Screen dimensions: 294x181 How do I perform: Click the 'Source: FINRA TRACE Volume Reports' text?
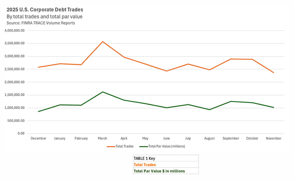[41, 23]
